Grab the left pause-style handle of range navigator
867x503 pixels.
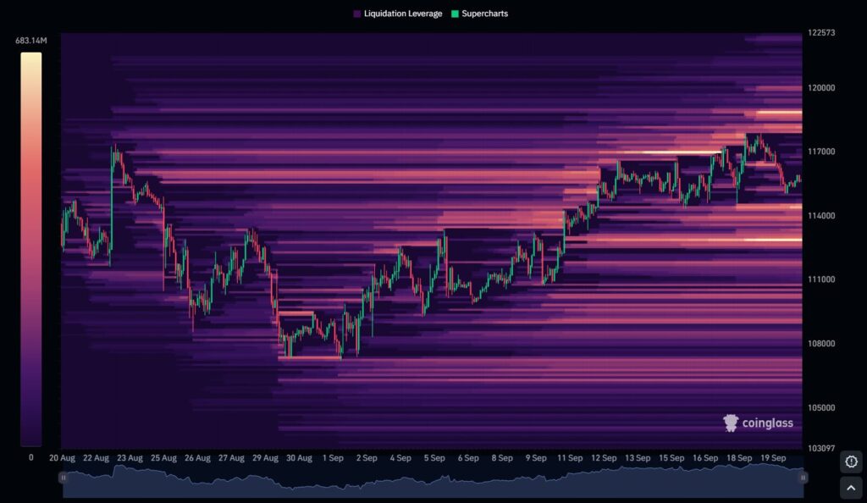[x=63, y=478]
